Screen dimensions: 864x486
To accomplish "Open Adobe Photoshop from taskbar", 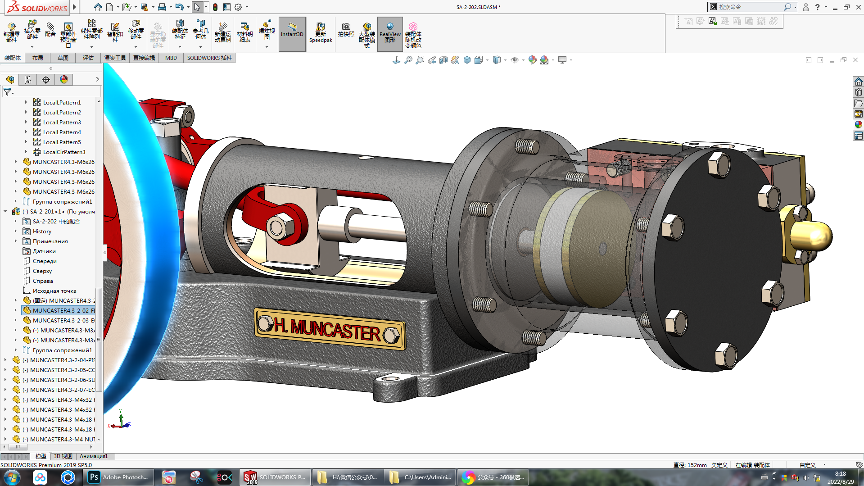I will click(119, 477).
